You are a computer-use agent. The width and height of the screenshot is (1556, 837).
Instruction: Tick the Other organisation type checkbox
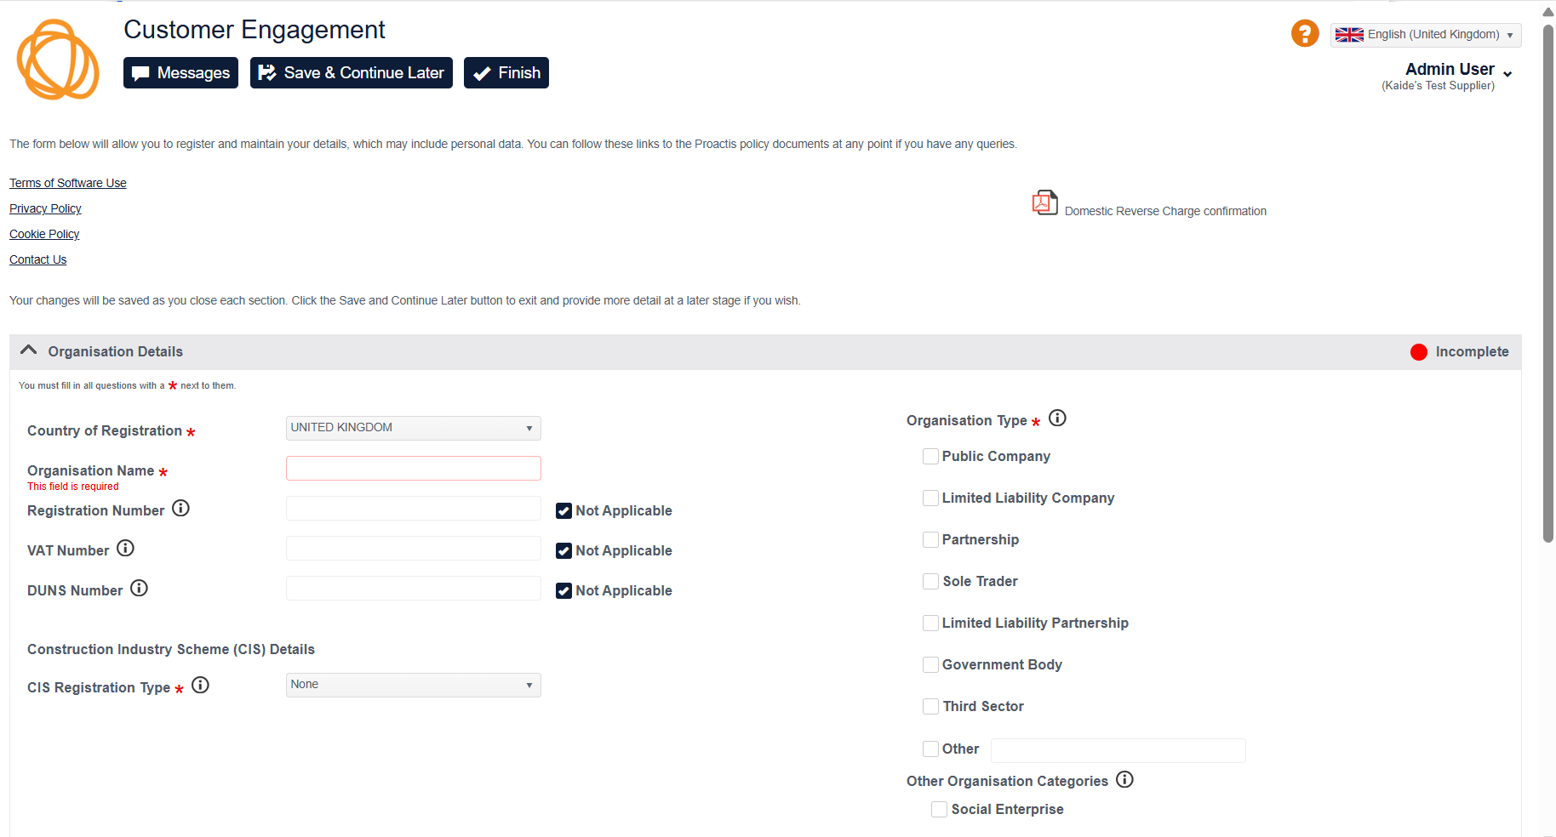pos(930,749)
